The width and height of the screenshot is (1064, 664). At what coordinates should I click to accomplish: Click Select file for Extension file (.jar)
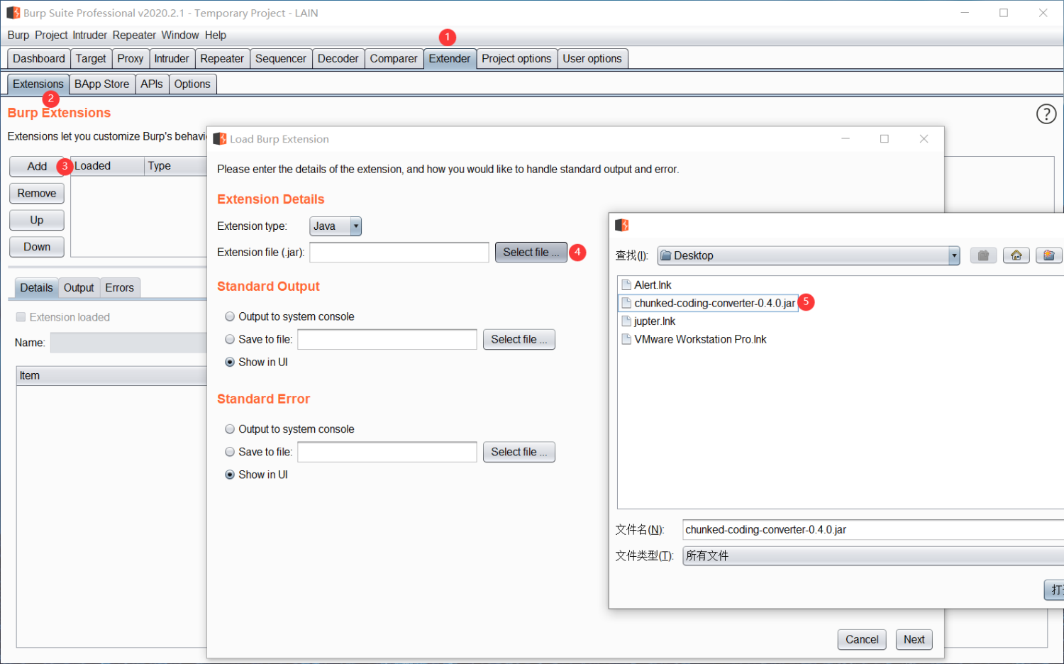tap(531, 252)
